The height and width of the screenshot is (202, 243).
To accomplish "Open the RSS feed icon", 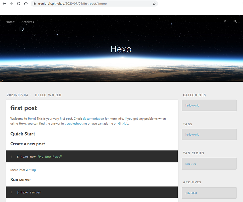I will coord(225,21).
